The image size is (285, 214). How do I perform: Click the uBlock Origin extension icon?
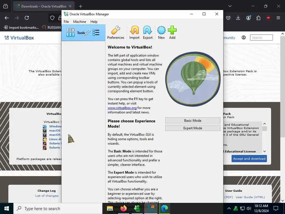click(x=268, y=18)
